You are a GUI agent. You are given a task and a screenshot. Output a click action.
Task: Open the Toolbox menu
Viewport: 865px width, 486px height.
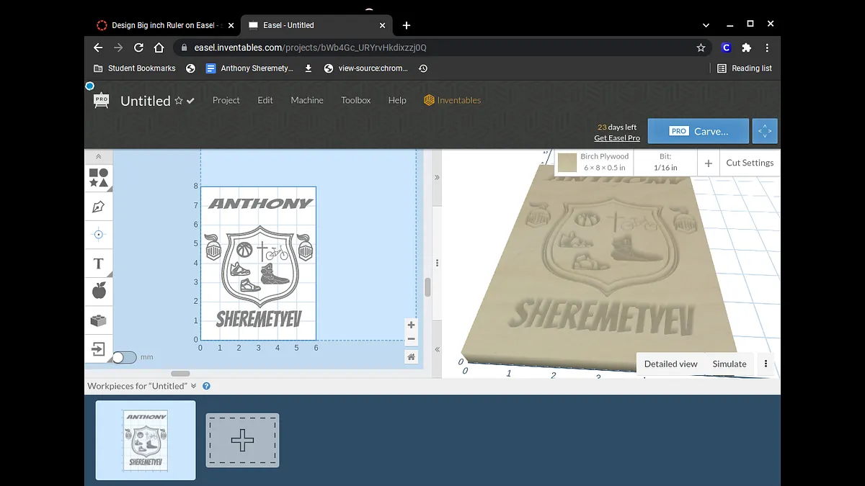(x=355, y=100)
